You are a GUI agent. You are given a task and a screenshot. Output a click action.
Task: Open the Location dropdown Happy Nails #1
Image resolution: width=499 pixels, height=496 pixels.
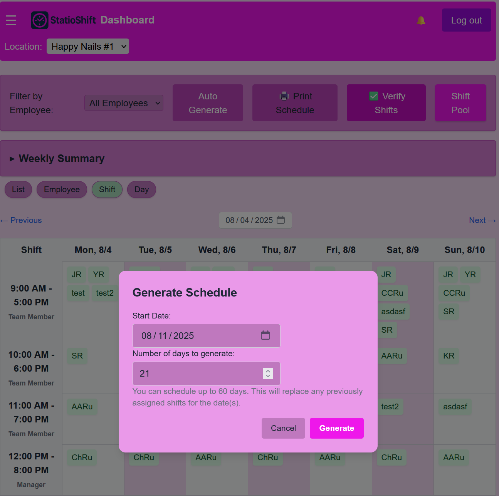point(88,46)
